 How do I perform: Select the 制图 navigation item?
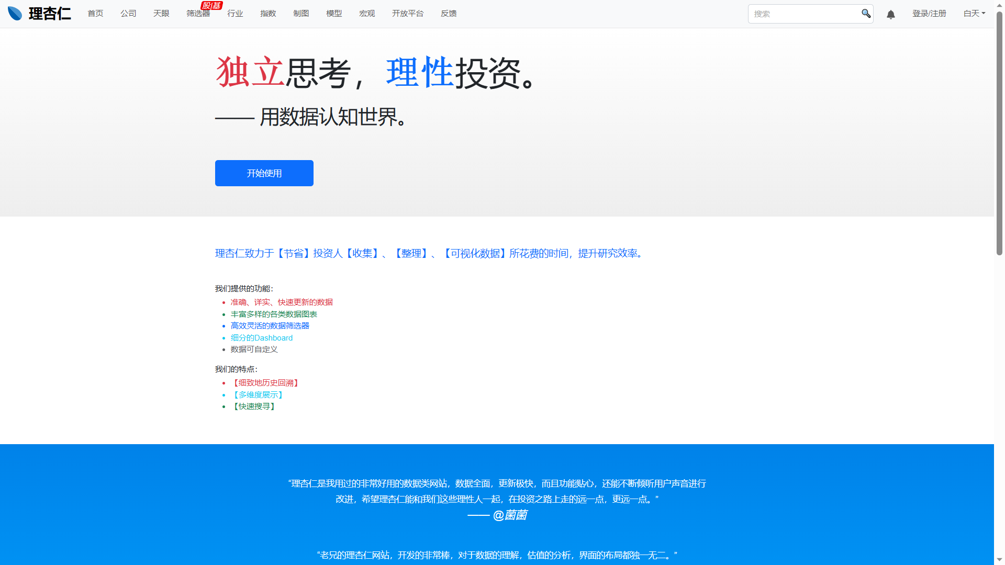click(x=301, y=14)
